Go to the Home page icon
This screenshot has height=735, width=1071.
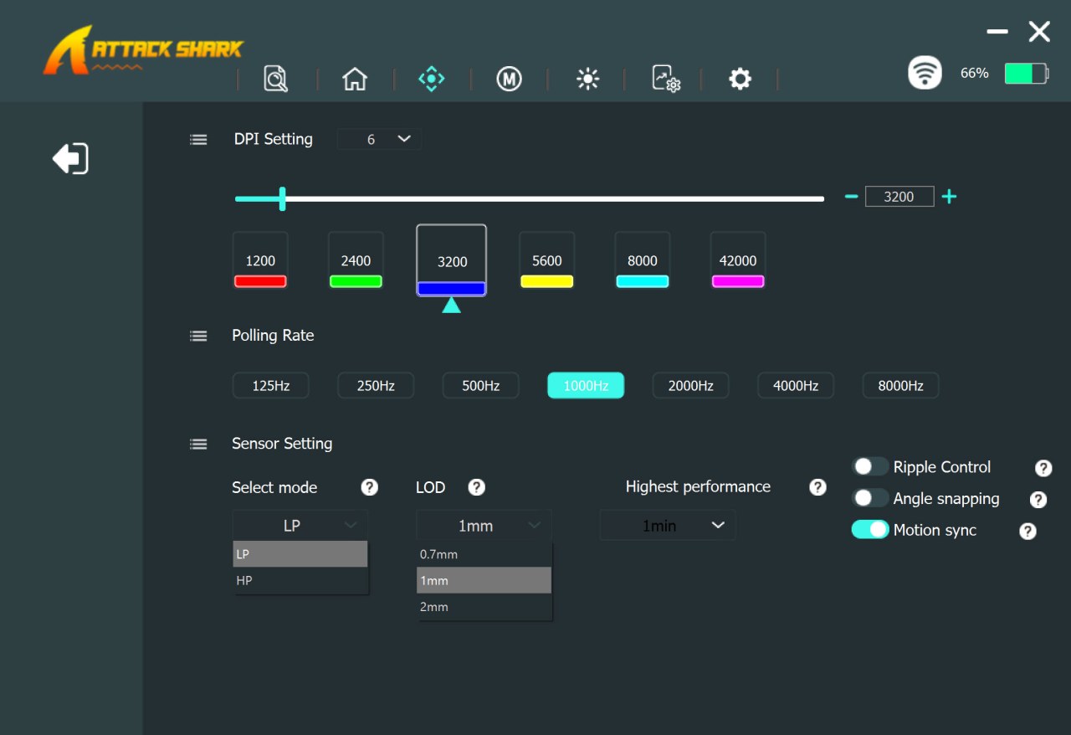coord(355,79)
